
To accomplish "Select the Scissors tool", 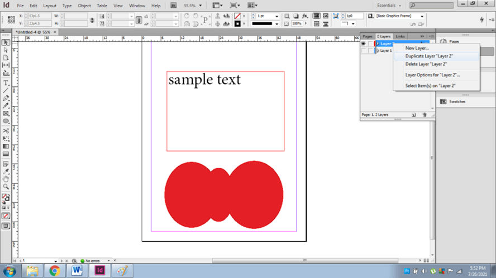I will pyautogui.click(x=6, y=130).
